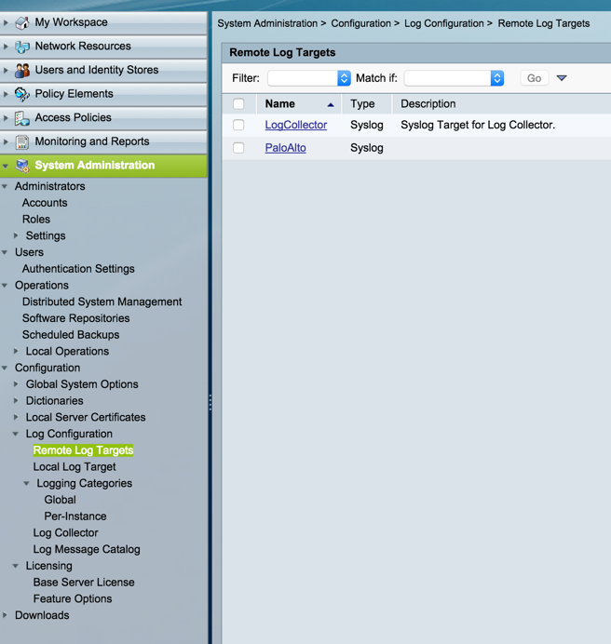Expand Users and Identity Stores triangle

click(x=6, y=70)
